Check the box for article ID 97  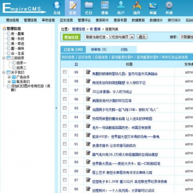pos(65,90)
